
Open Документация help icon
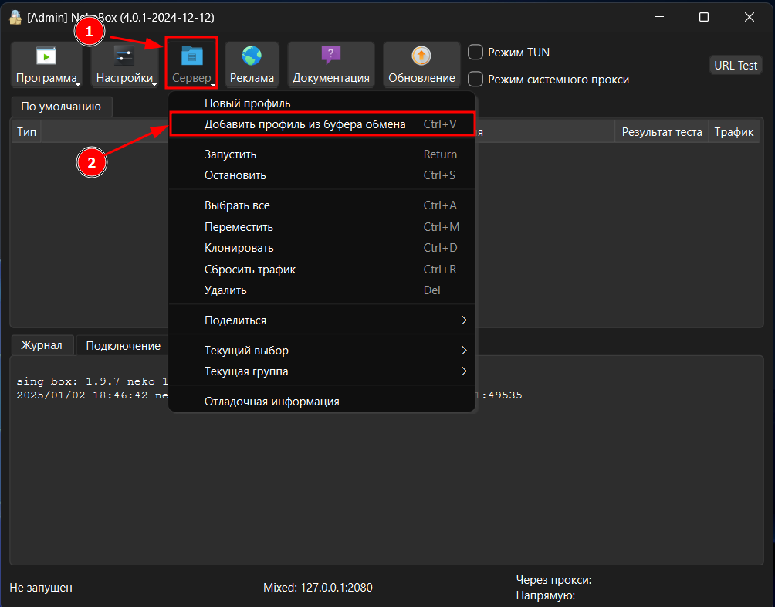click(x=330, y=56)
